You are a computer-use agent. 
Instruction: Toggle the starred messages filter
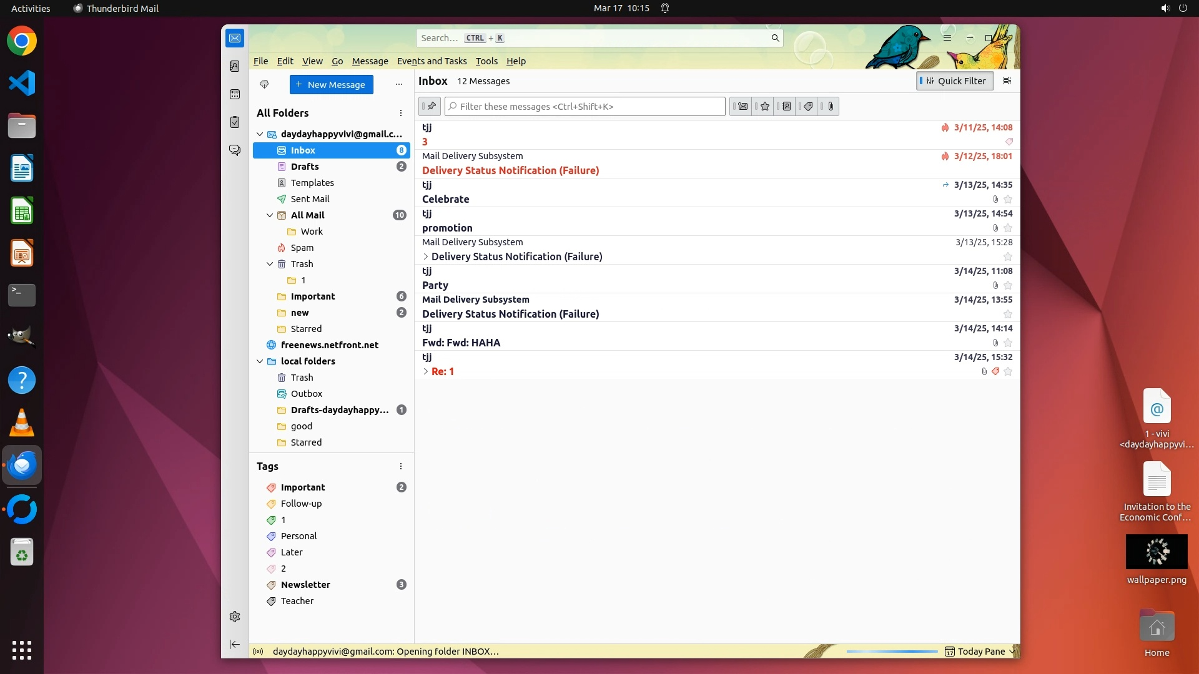(x=763, y=107)
